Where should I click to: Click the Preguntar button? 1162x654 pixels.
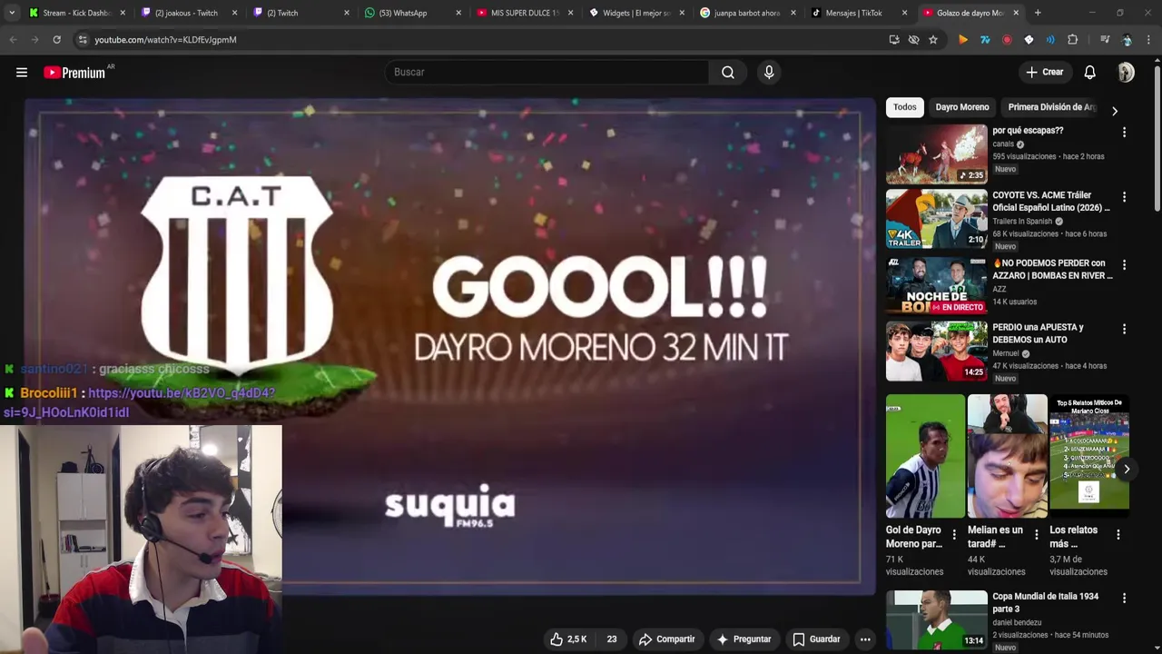[x=743, y=639]
